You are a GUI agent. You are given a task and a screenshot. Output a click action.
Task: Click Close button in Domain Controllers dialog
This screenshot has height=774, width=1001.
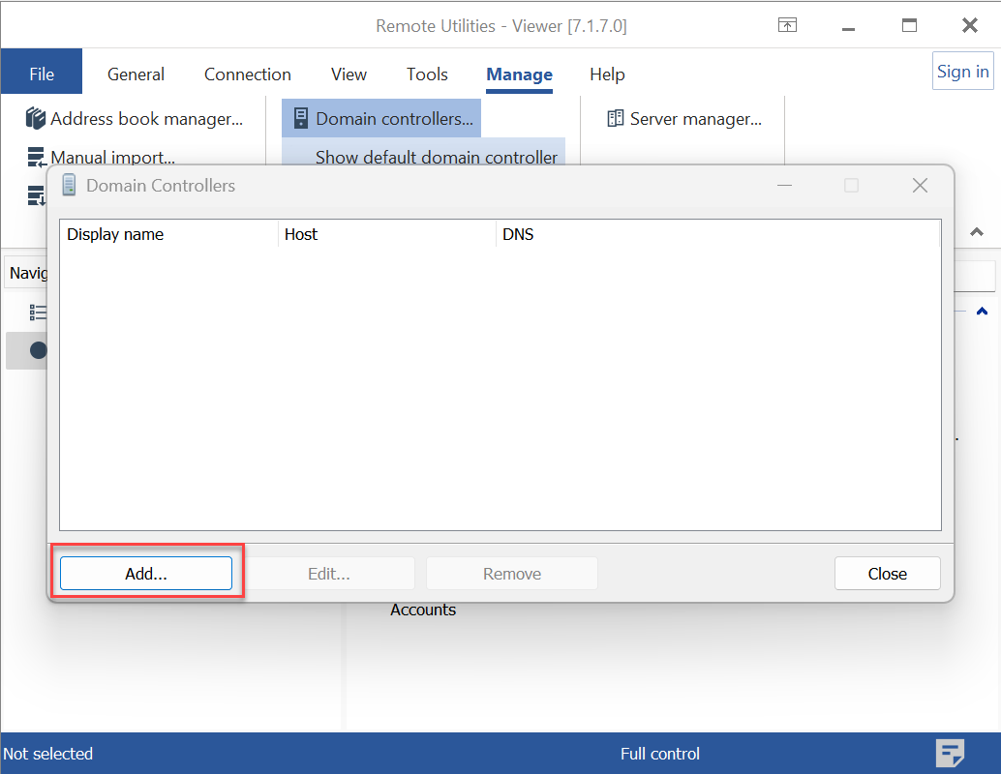click(887, 574)
